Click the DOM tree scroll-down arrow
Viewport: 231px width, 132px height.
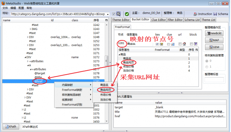pyautogui.click(x=106, y=121)
